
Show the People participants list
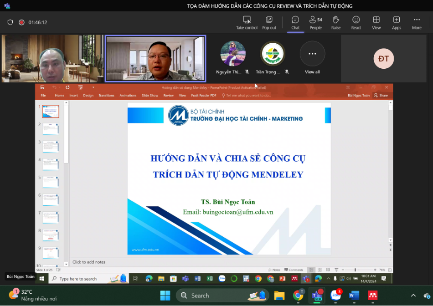coord(315,22)
